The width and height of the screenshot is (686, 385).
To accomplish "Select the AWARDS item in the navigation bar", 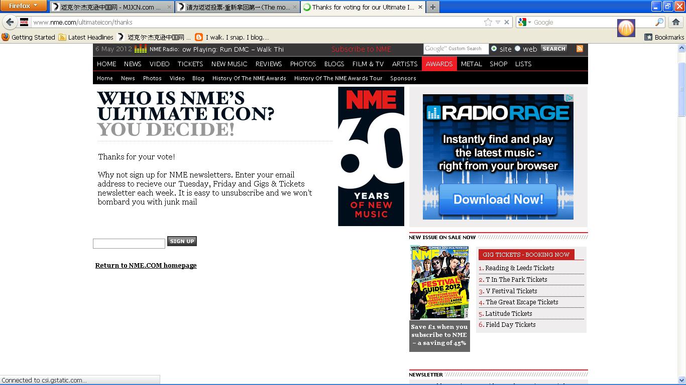I will 439,64.
